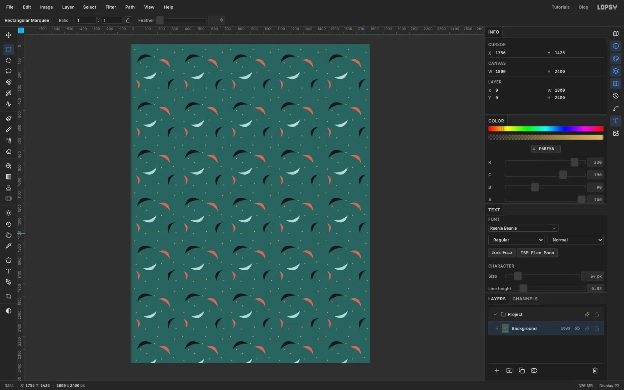This screenshot has height=390, width=624.
Task: Delete layer with the trash icon
Action: point(595,370)
